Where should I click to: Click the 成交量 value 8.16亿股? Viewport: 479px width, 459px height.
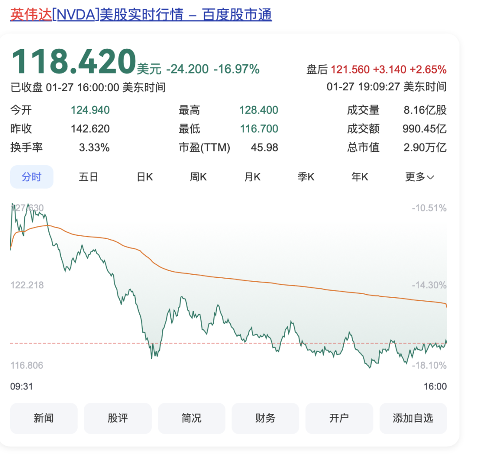coord(425,110)
